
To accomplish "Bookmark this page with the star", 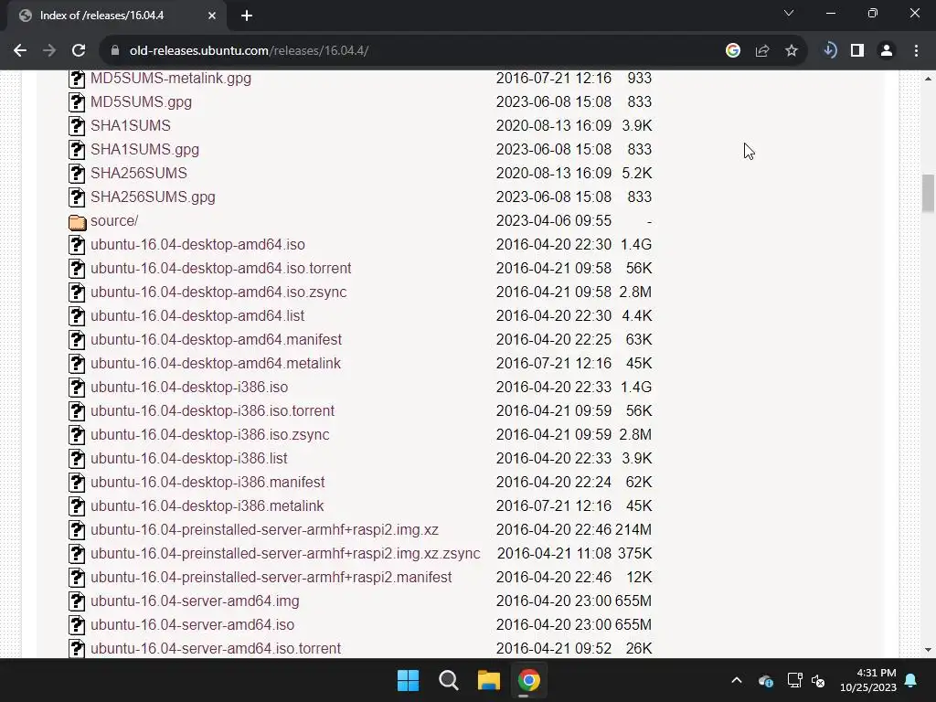I will pos(792,51).
